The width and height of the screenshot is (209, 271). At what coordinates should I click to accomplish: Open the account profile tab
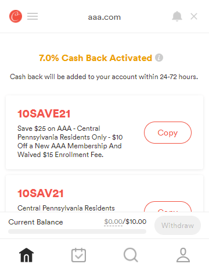[x=183, y=255]
